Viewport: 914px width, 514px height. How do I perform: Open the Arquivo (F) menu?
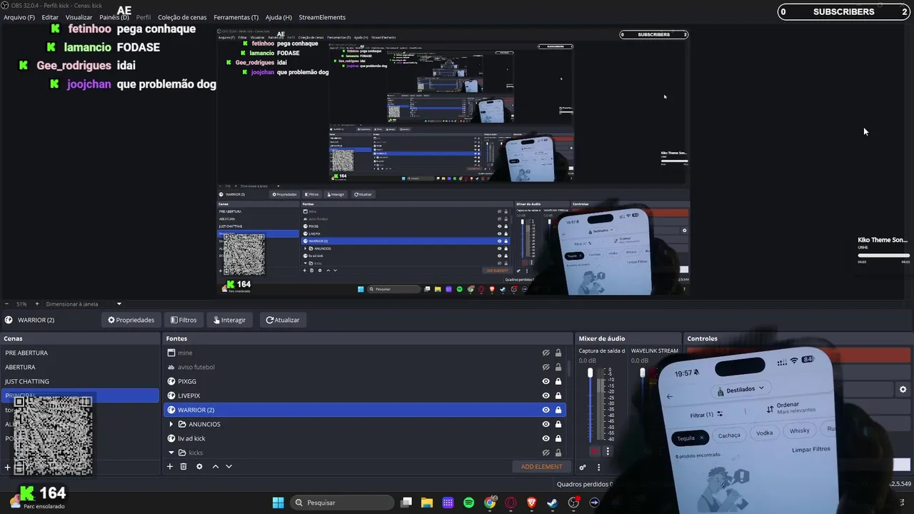coord(19,17)
